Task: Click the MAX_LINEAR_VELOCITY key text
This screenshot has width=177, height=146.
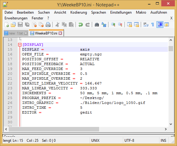Action: [45, 88]
